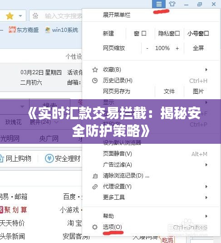The image size is (221, 243).
Task: Click the 全屏 button
Action: click(x=198, y=48)
